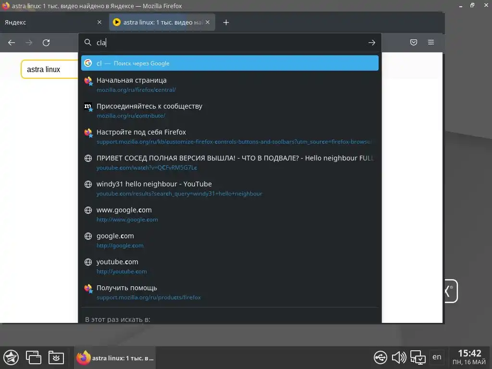The image size is (492, 369).
Task: Open the Astra Linux start menu star icon
Action: click(12, 357)
